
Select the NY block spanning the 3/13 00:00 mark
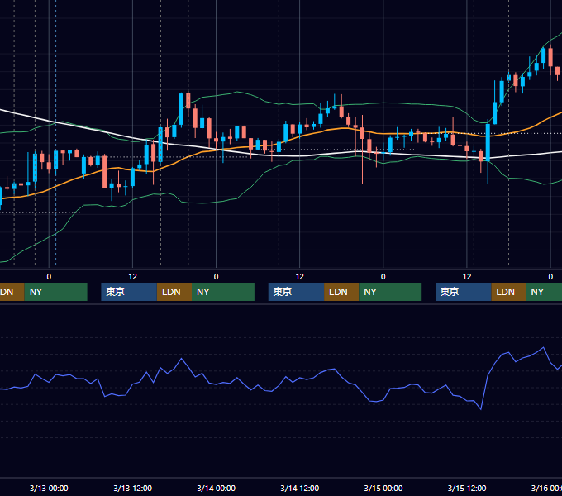point(56,292)
